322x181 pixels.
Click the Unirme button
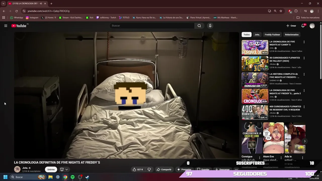click(51, 169)
